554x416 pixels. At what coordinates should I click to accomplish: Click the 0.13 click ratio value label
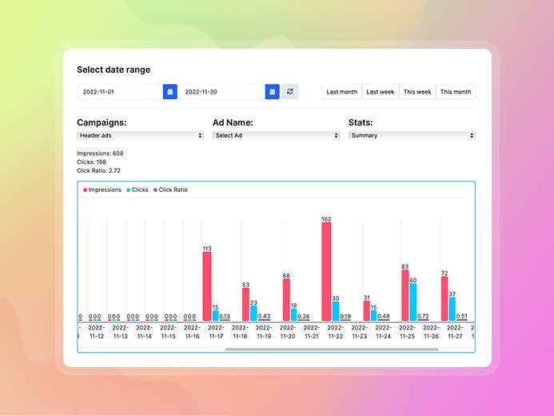point(225,316)
